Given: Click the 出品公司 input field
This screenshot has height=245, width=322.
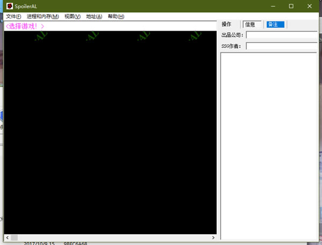Looking at the screenshot, I should point(282,35).
